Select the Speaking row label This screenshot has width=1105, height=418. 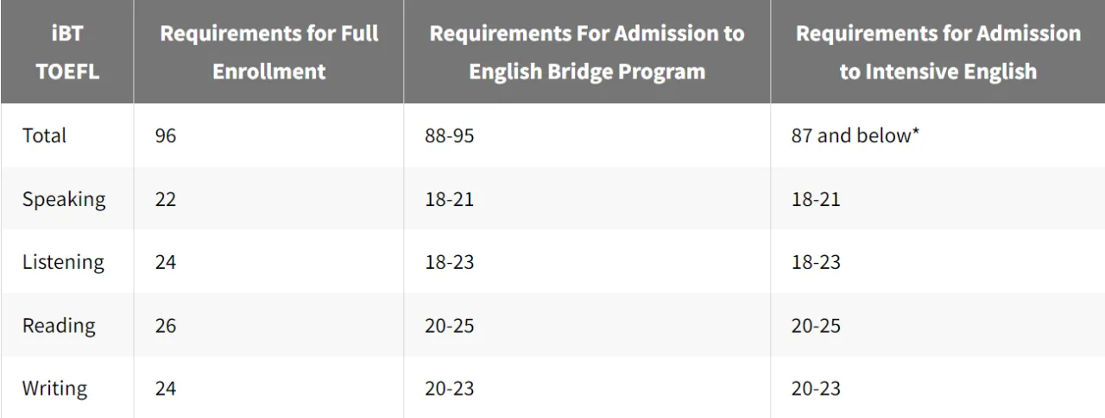pyautogui.click(x=64, y=199)
